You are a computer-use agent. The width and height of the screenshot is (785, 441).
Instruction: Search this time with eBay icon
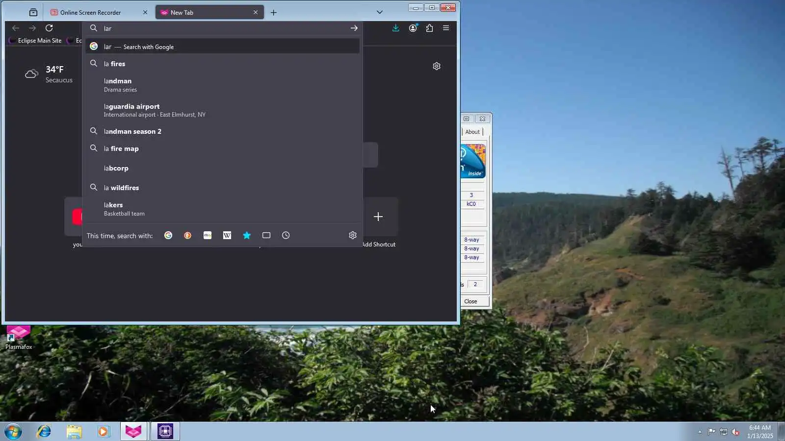pos(208,236)
